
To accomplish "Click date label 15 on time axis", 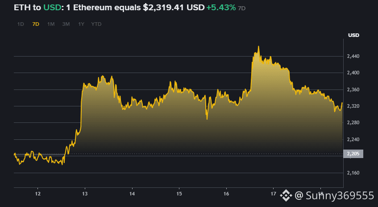I will point(179,194).
